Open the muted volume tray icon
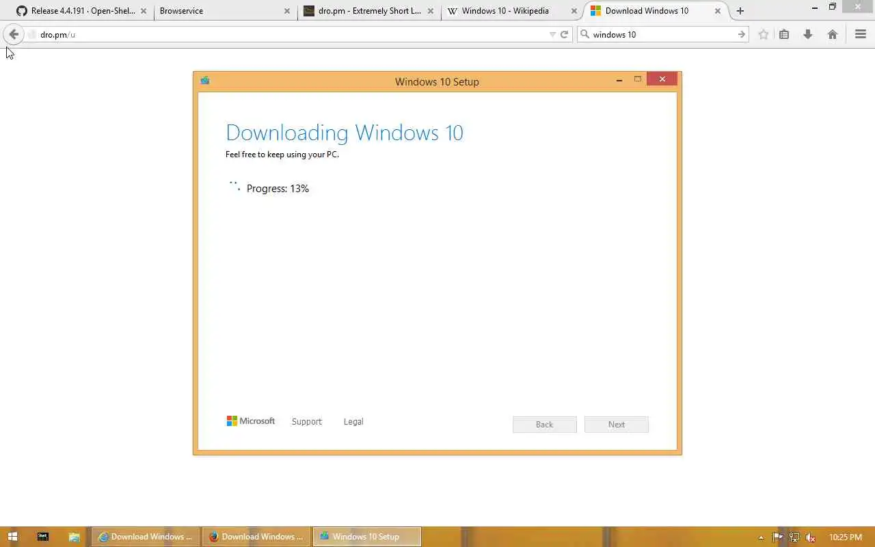Screen dimensions: 875x547 coord(811,537)
